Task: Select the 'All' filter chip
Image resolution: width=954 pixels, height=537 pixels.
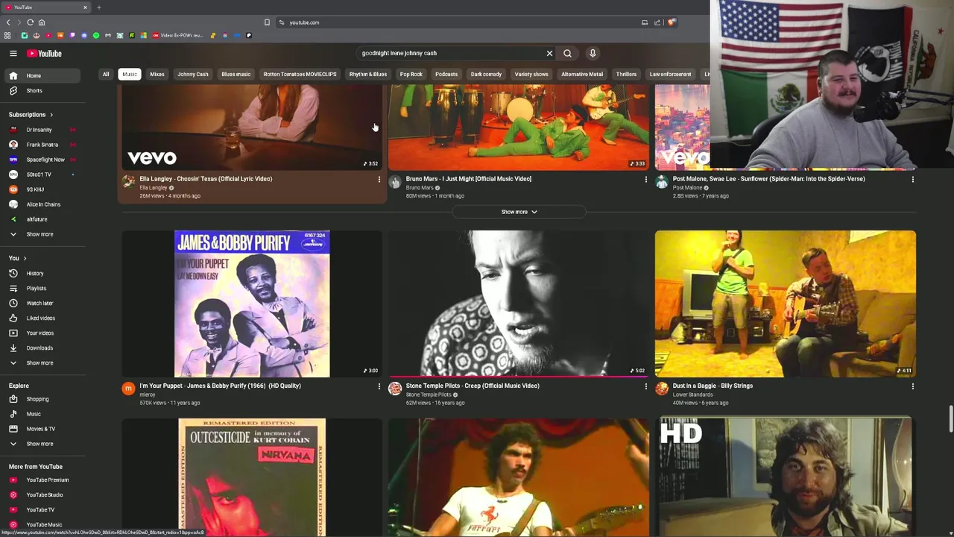Action: pyautogui.click(x=106, y=74)
